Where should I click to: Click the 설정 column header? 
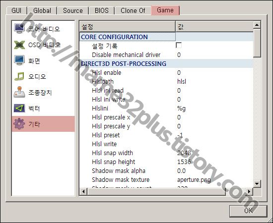(127, 27)
